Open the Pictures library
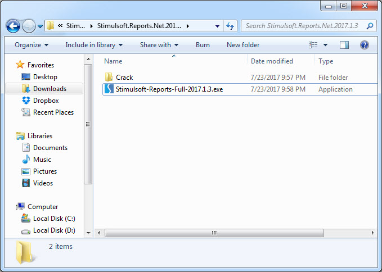382x272 pixels. pyautogui.click(x=45, y=171)
